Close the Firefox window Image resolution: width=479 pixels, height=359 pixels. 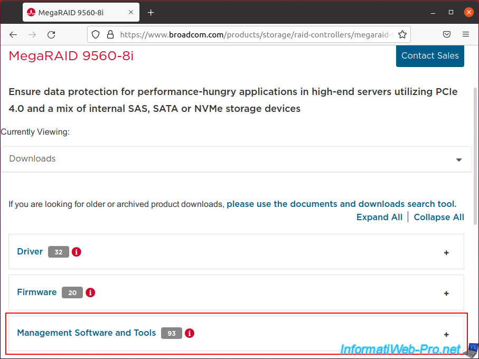click(x=468, y=12)
